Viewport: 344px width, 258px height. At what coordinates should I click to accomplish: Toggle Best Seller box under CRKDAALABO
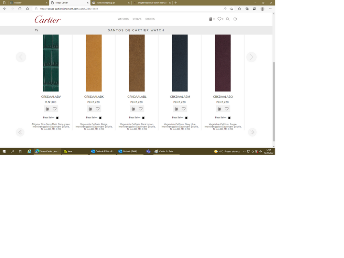click(x=229, y=118)
